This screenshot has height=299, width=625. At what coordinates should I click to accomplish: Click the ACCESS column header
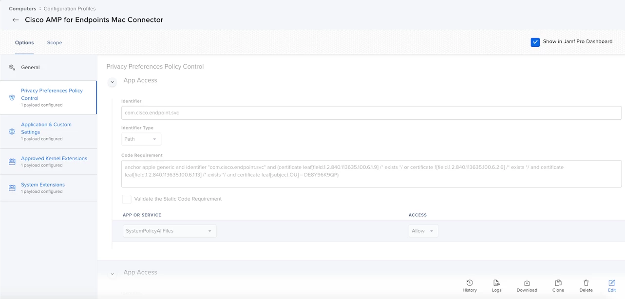417,215
